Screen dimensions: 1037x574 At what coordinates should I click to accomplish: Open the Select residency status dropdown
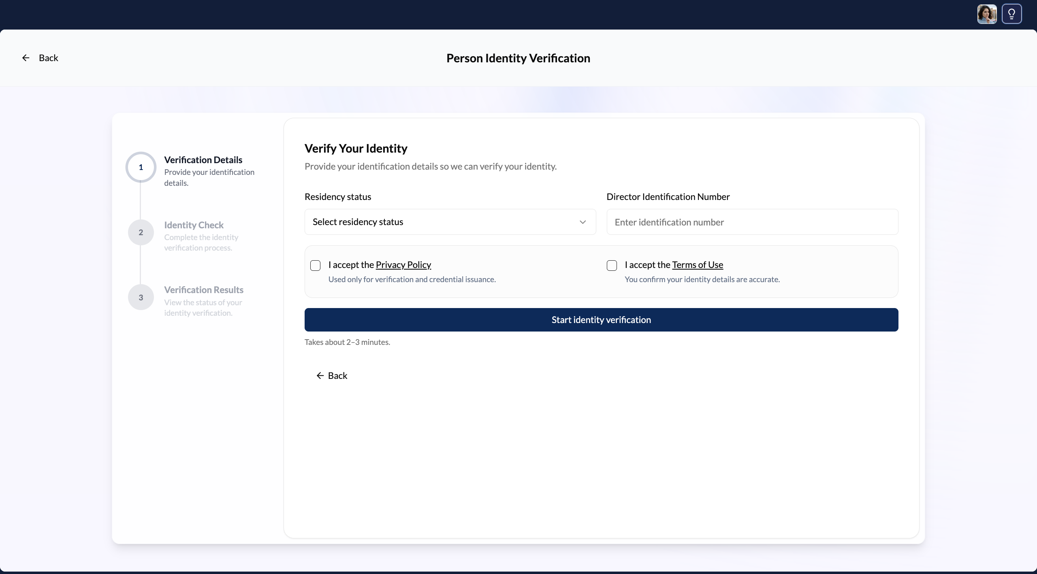(x=450, y=222)
